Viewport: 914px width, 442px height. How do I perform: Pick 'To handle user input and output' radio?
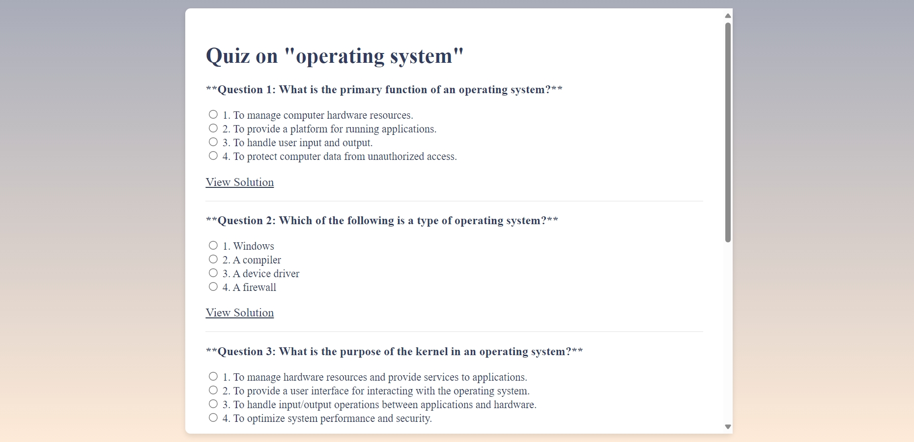213,142
